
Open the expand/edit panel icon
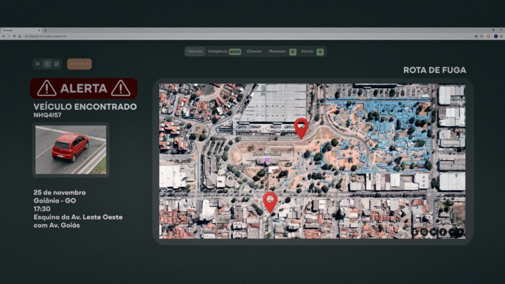point(56,64)
